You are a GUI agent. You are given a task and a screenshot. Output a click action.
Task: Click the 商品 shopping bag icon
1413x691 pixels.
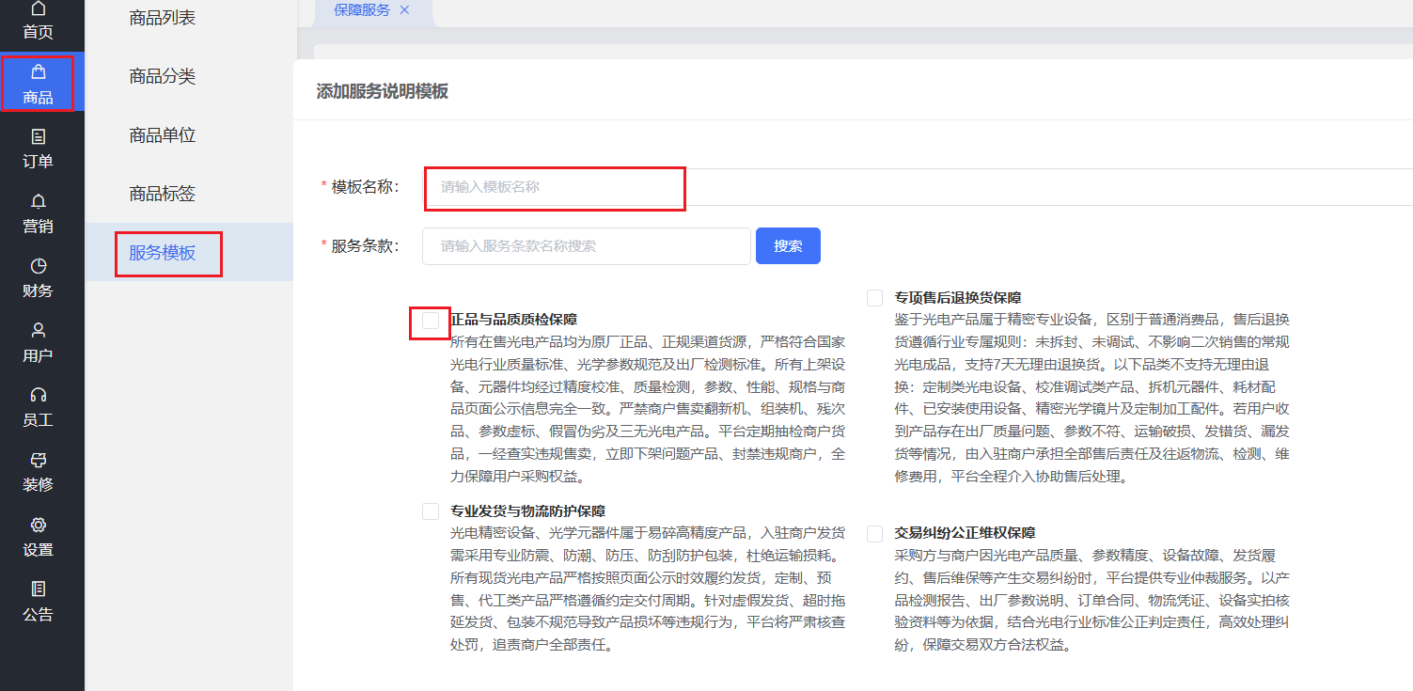click(x=38, y=71)
